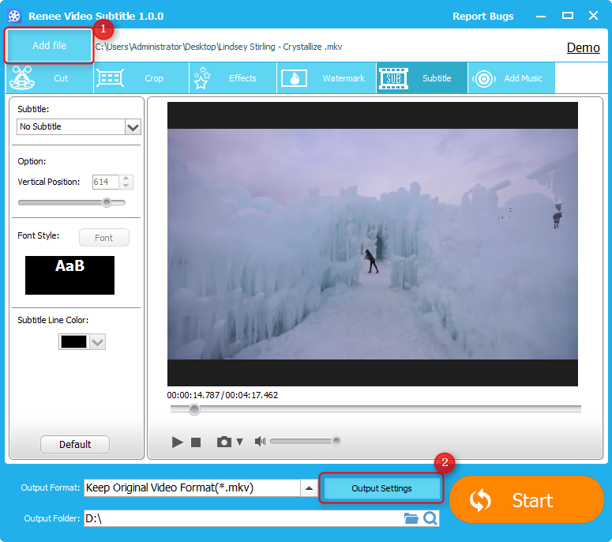The width and height of the screenshot is (612, 542).
Task: Select the Watermark tab
Action: tap(326, 78)
